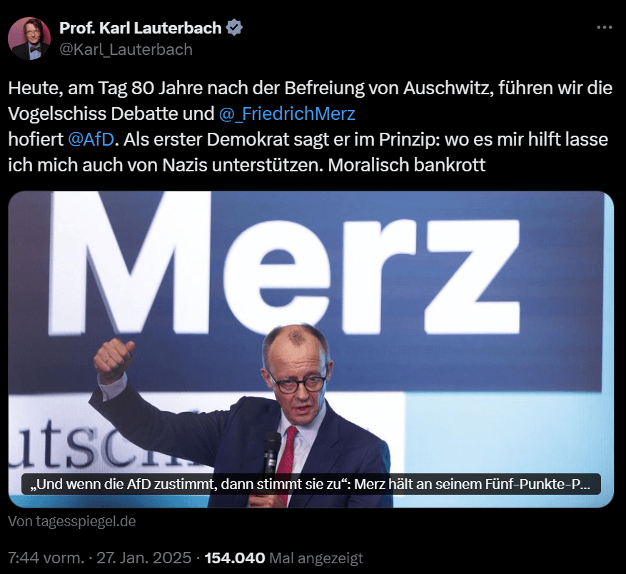This screenshot has height=574, width=626.
Task: Click the Mal angezeigt views label
Action: 316,558
